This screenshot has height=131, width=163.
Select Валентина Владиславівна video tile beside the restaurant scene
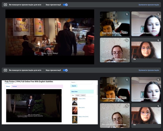point(146,24)
